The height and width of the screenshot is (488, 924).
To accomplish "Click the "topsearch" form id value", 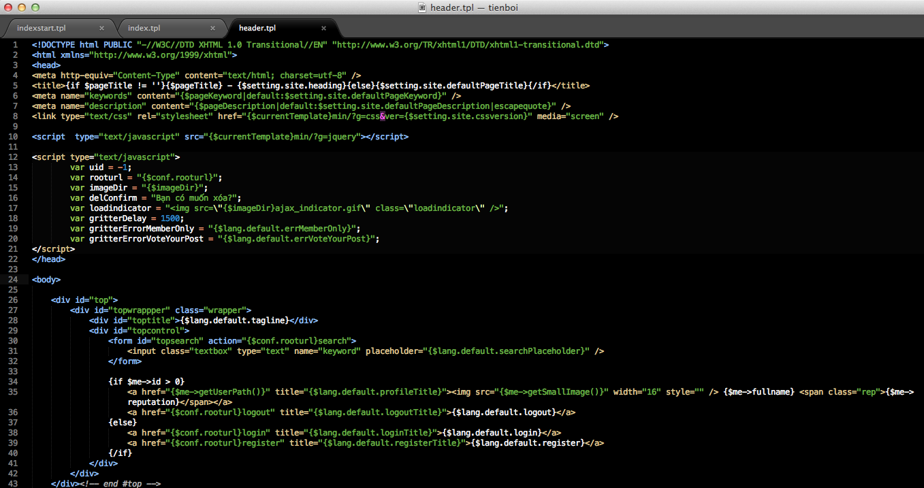I will (x=177, y=341).
